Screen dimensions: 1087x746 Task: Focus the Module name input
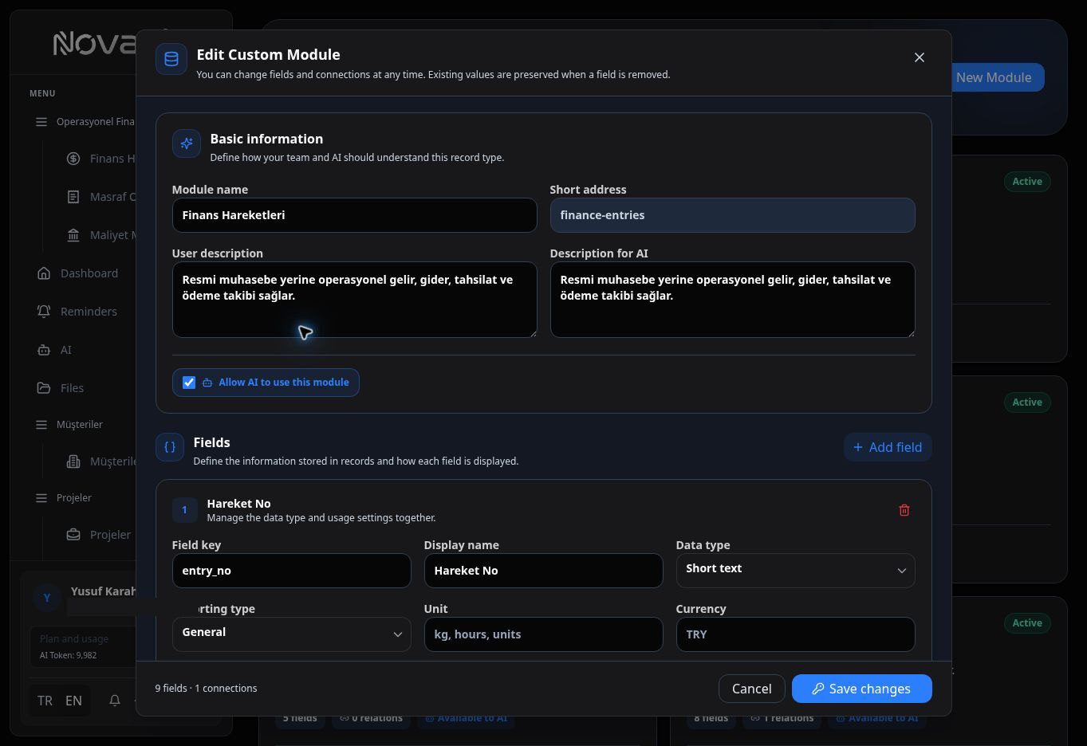(354, 215)
